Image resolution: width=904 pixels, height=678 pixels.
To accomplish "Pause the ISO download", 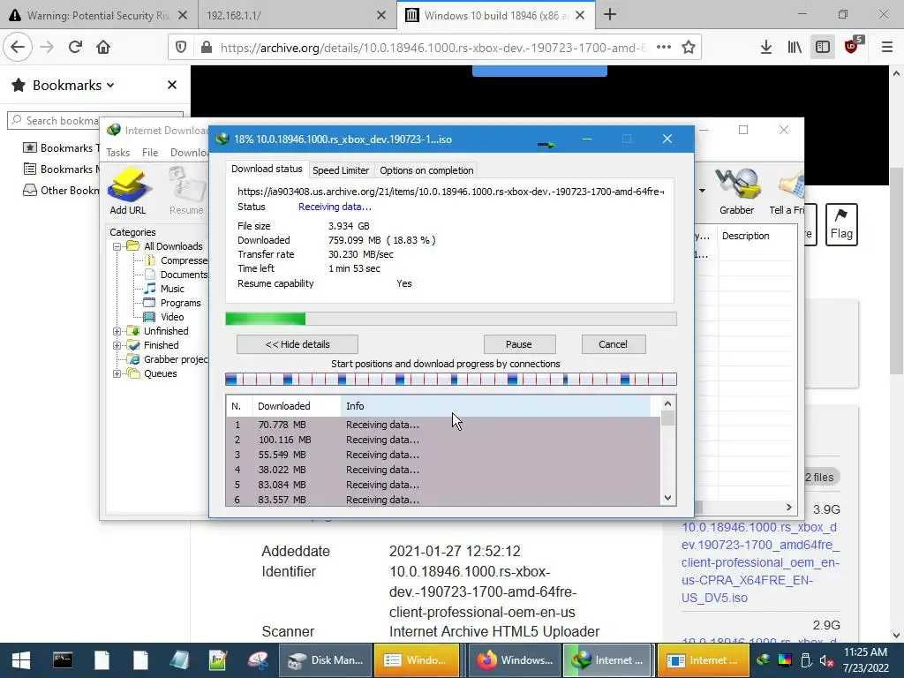I will (x=519, y=344).
